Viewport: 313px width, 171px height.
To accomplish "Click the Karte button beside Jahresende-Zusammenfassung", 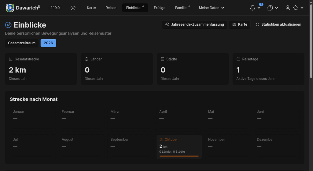I will (240, 24).
